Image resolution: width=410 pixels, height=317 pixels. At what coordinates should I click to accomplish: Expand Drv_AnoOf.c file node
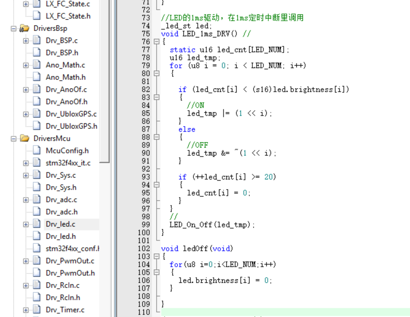26,90
